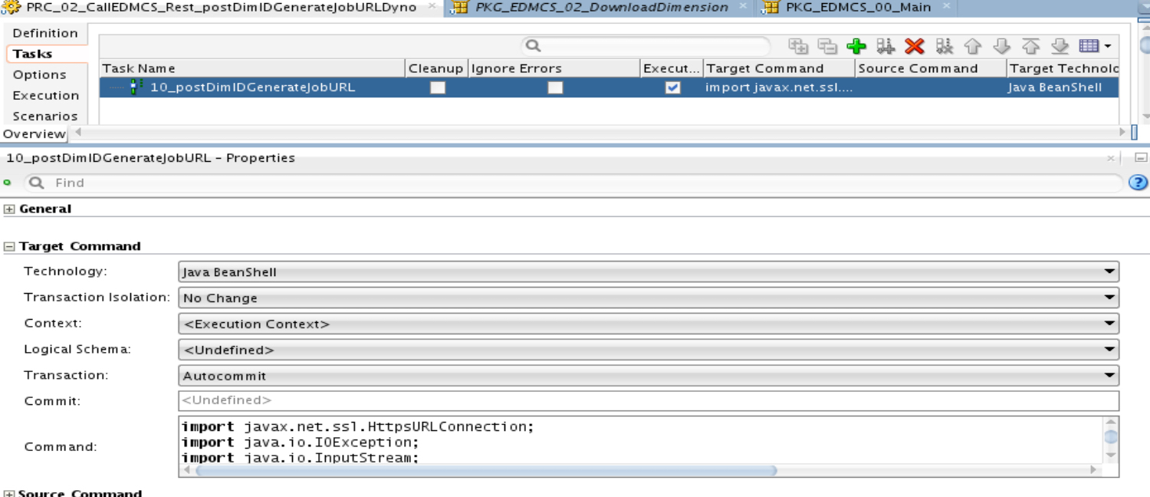Add a new task with the green plus icon

856,46
